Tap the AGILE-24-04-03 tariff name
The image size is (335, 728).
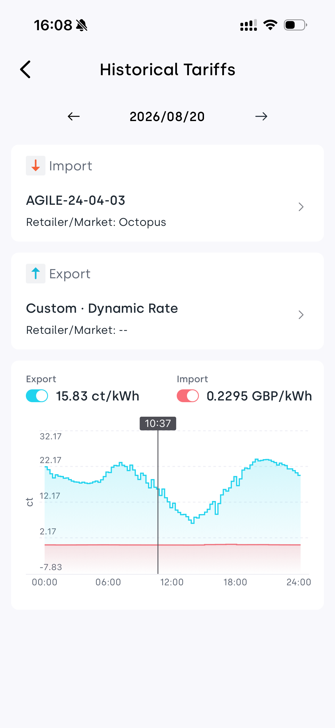76,201
